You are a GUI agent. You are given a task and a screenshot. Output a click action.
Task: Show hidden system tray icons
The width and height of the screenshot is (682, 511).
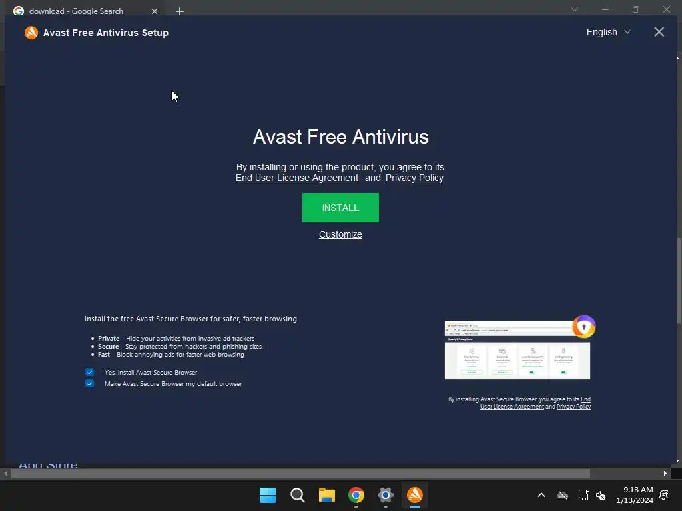pyautogui.click(x=541, y=495)
